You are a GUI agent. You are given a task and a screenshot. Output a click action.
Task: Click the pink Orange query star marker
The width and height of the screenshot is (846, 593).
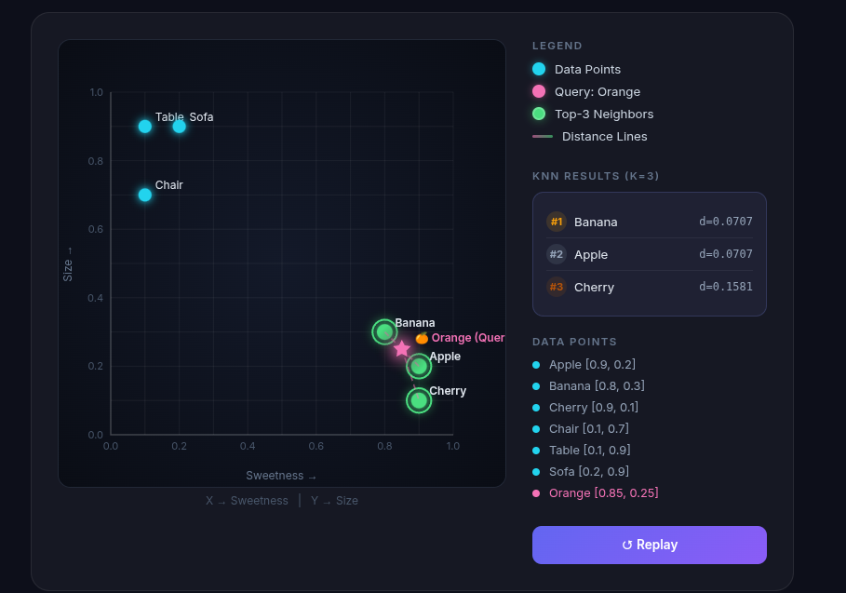pos(401,349)
